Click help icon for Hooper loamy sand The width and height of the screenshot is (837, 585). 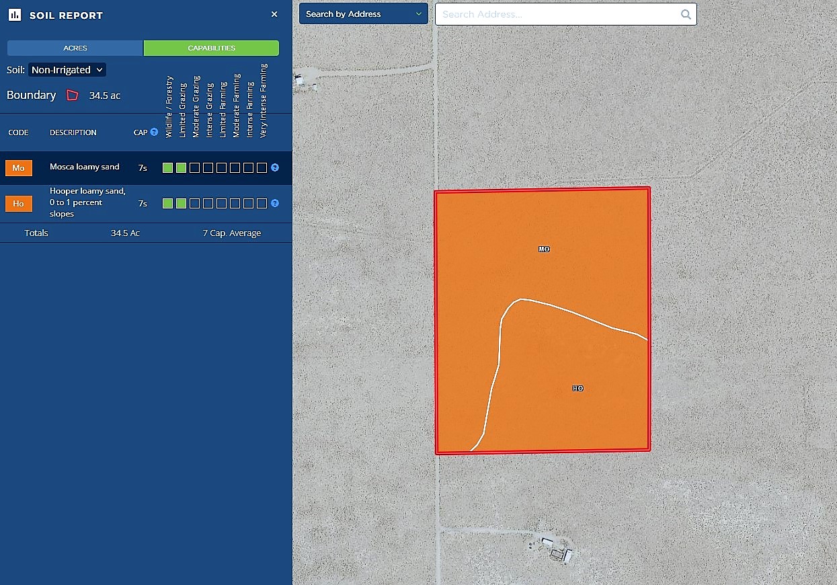[x=275, y=203]
